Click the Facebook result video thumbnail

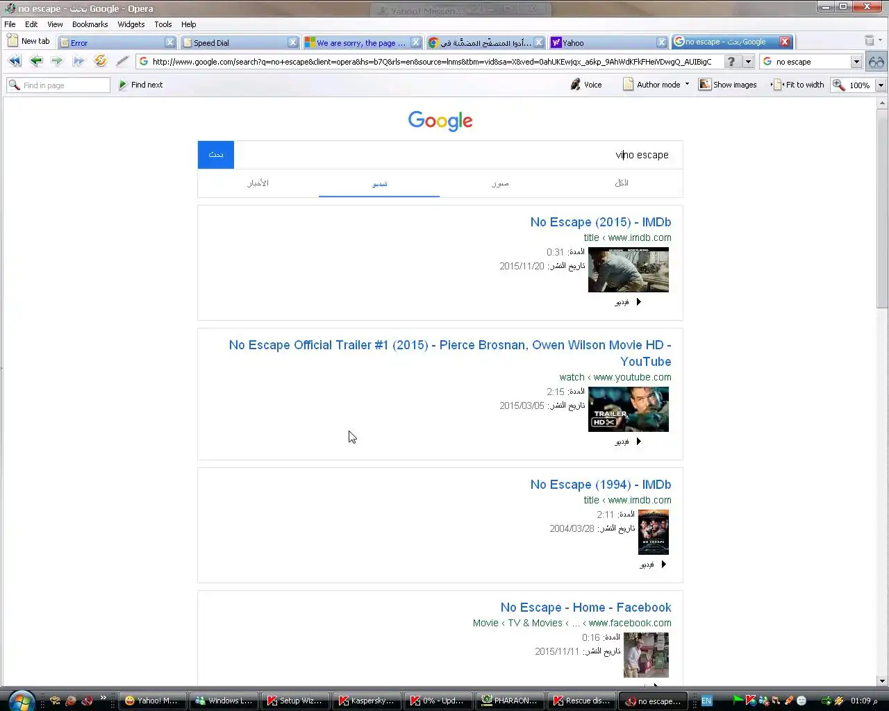pos(646,655)
